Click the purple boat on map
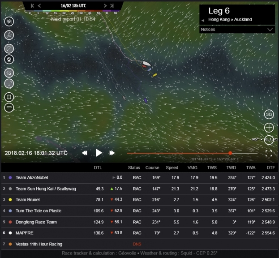Viewport: 279px width, 258px height. pos(146,101)
